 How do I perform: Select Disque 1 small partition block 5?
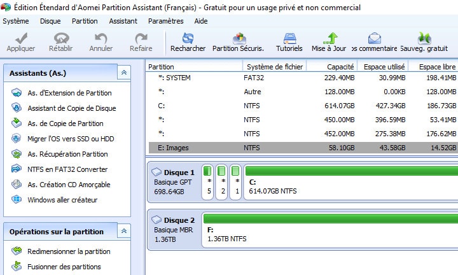[x=207, y=181]
